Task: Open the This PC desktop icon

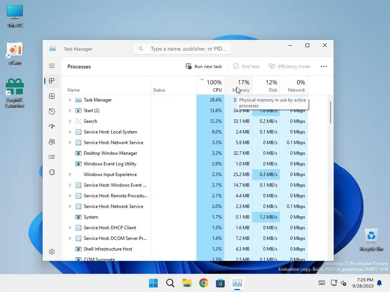Action: click(15, 16)
